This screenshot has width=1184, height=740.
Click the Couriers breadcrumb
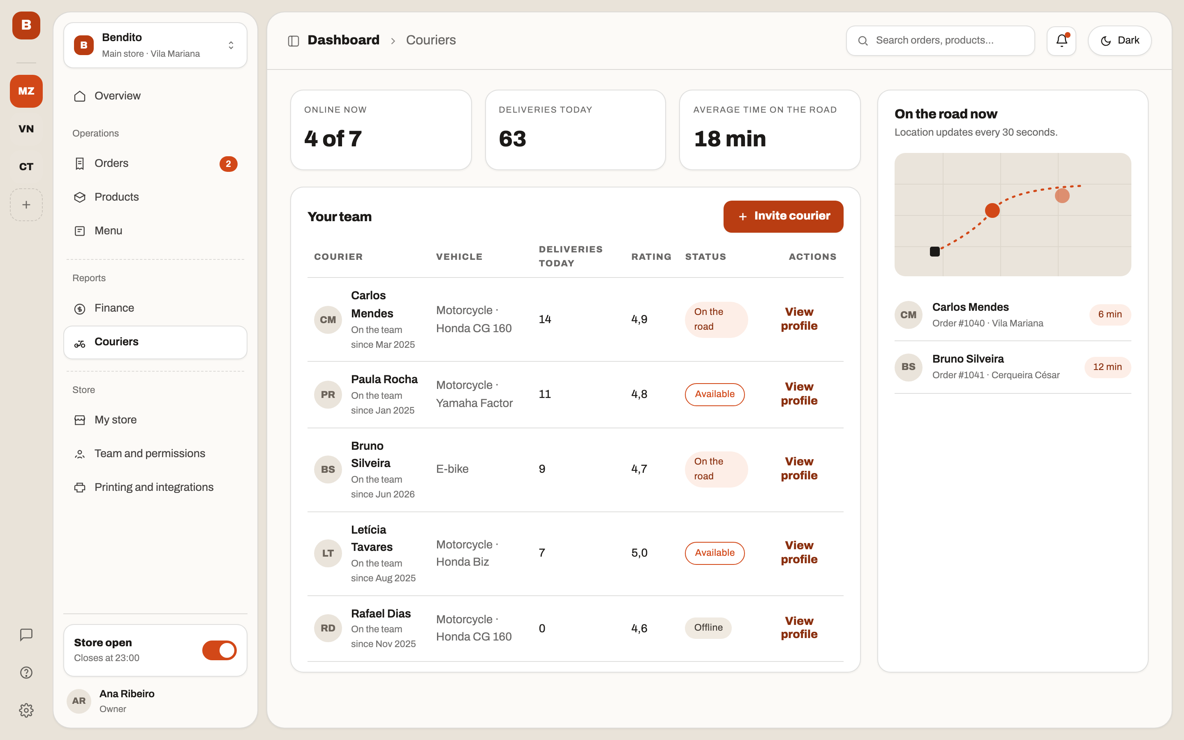coord(431,40)
